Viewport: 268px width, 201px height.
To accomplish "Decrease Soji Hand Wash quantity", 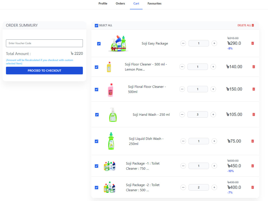I will 182,114.
